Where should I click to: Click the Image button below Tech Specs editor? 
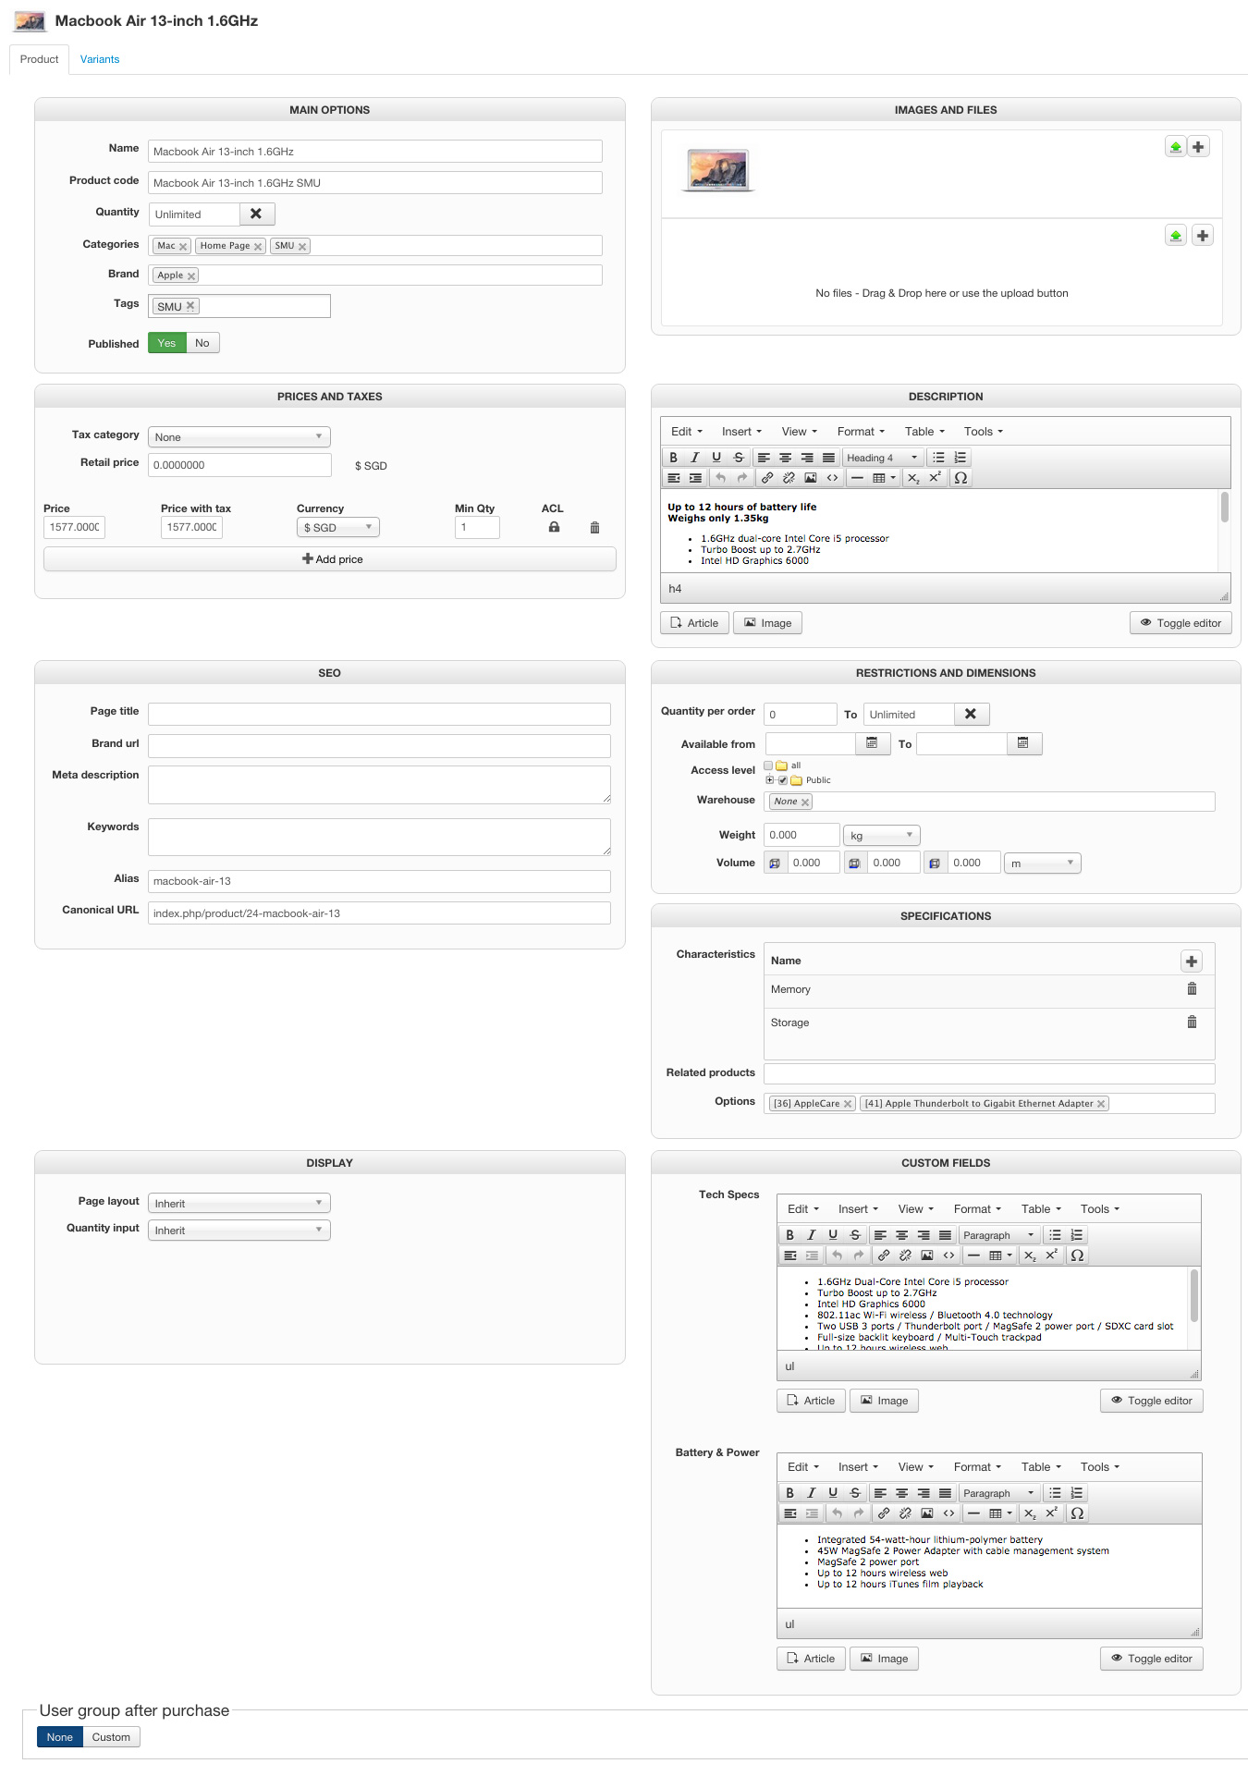(x=884, y=1401)
